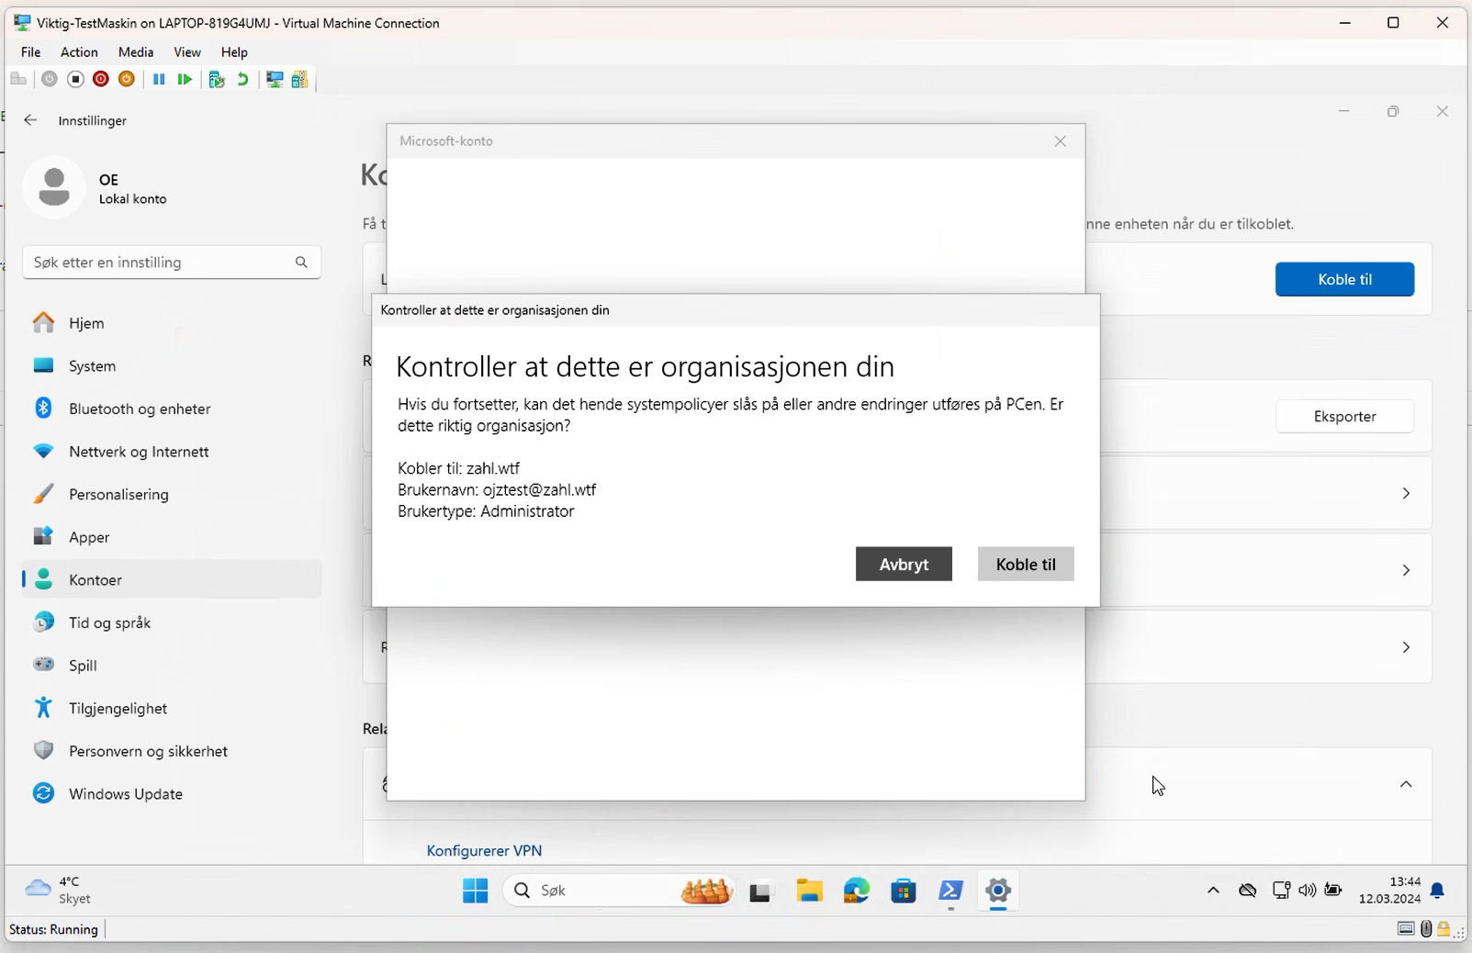Open the Action menu
The width and height of the screenshot is (1472, 953).
[79, 52]
